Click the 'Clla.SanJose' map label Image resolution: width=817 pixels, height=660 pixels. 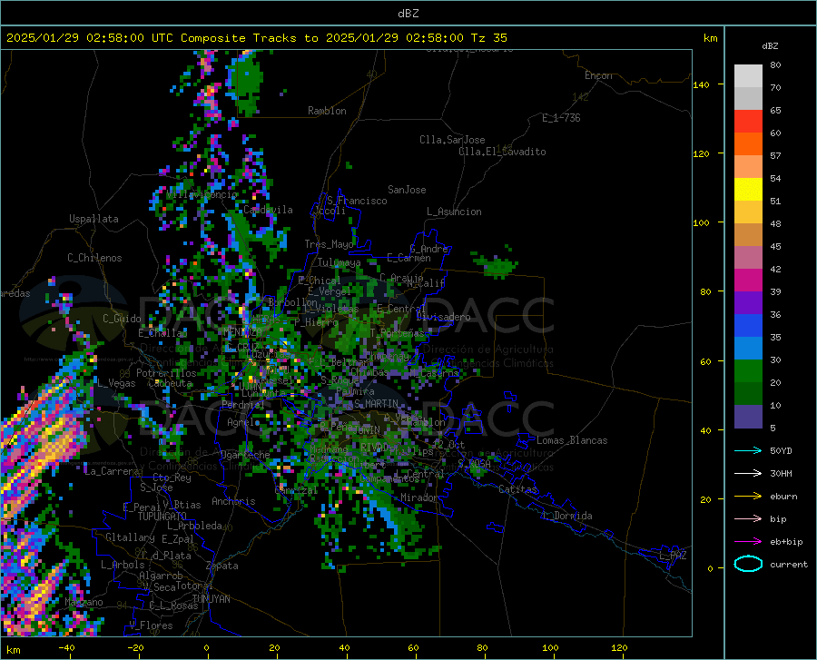(452, 140)
